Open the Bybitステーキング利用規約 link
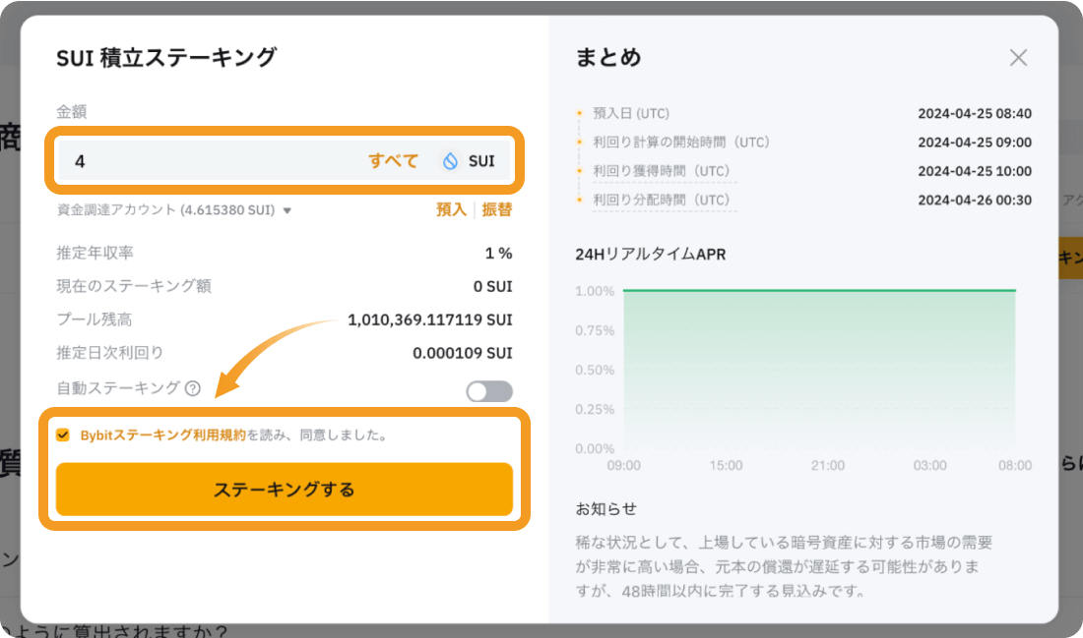This screenshot has height=638, width=1083. [163, 435]
